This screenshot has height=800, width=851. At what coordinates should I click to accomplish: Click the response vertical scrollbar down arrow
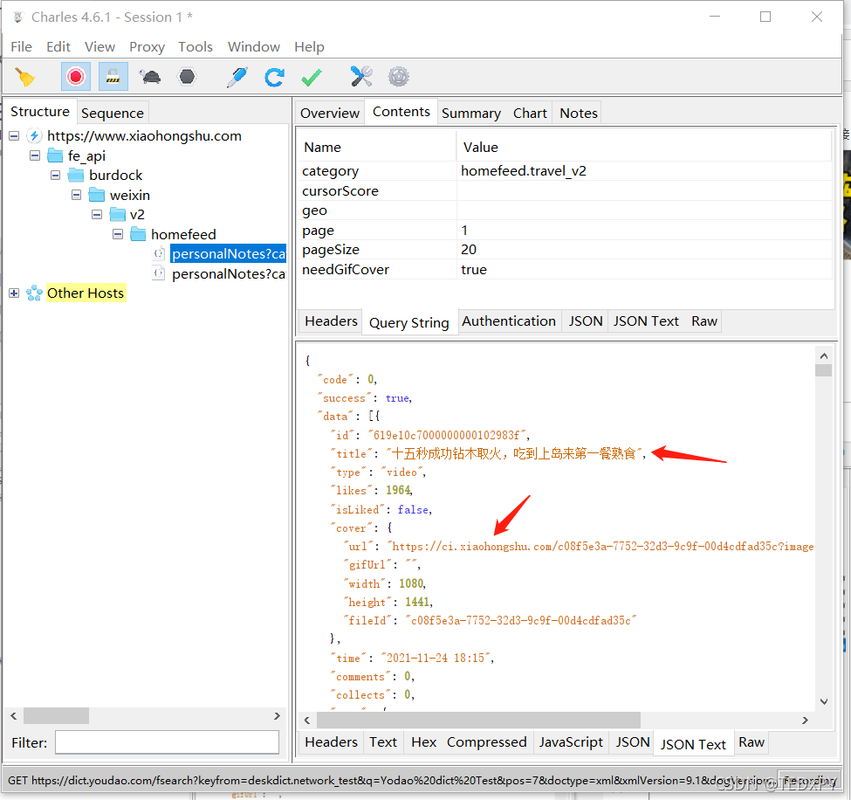pos(823,701)
